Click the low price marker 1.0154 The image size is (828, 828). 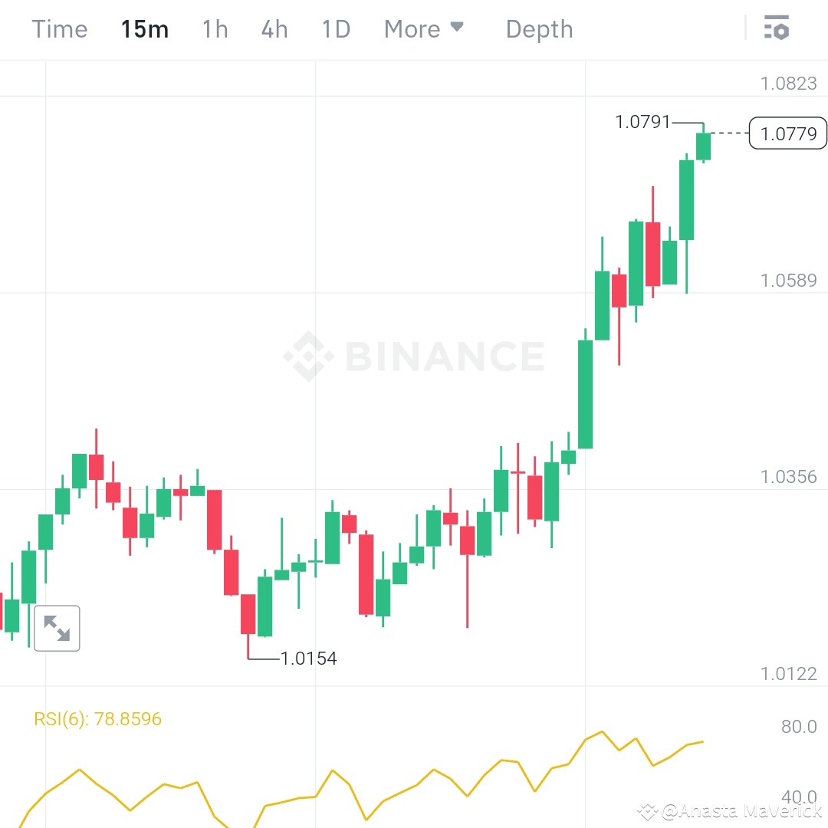point(308,658)
